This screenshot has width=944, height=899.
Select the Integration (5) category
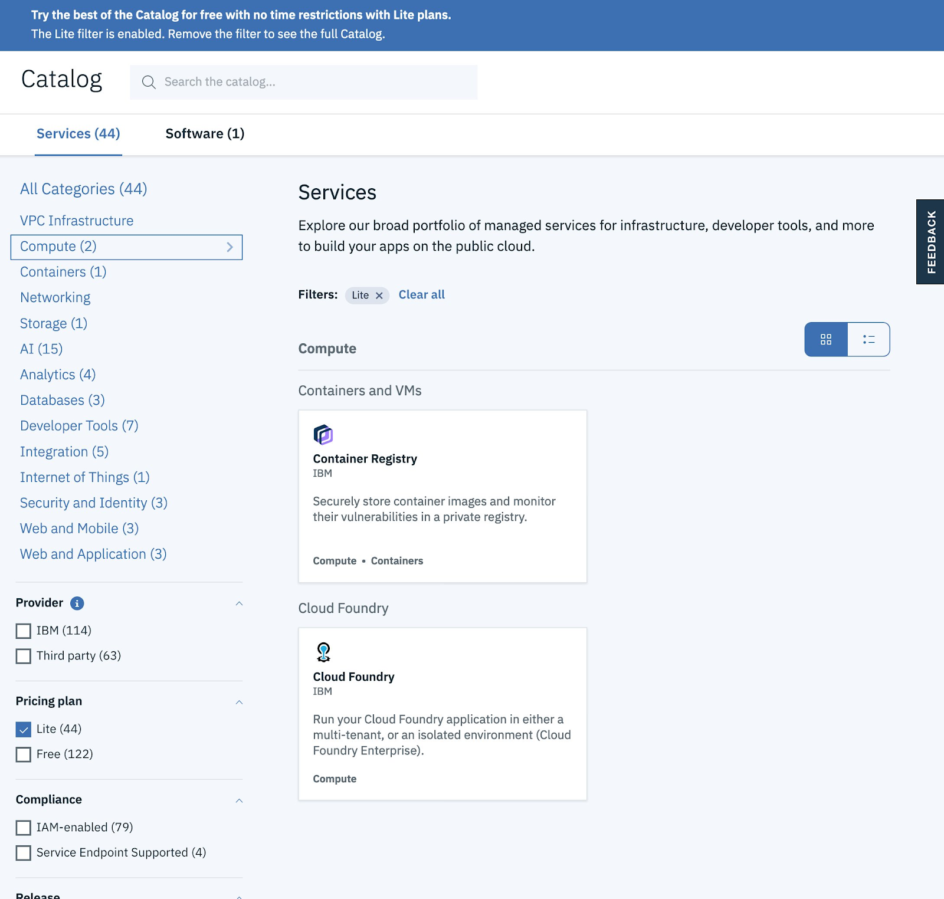pos(64,451)
